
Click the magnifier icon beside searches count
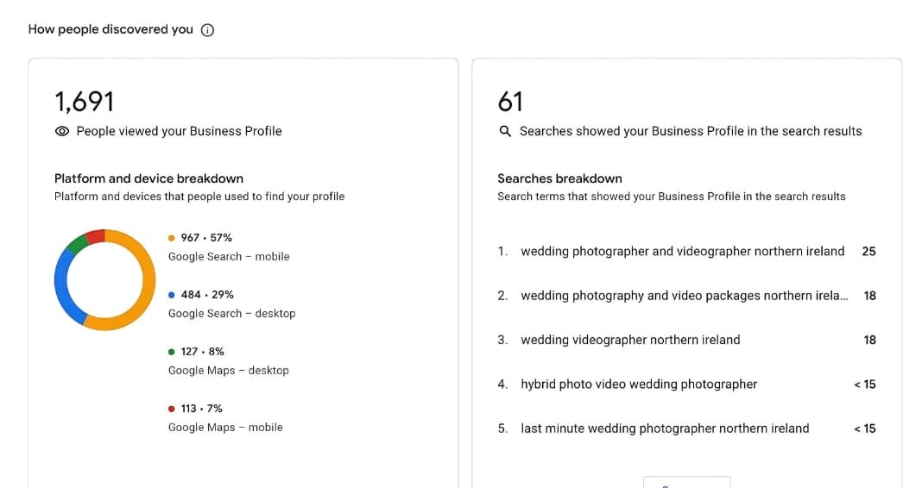click(x=506, y=132)
